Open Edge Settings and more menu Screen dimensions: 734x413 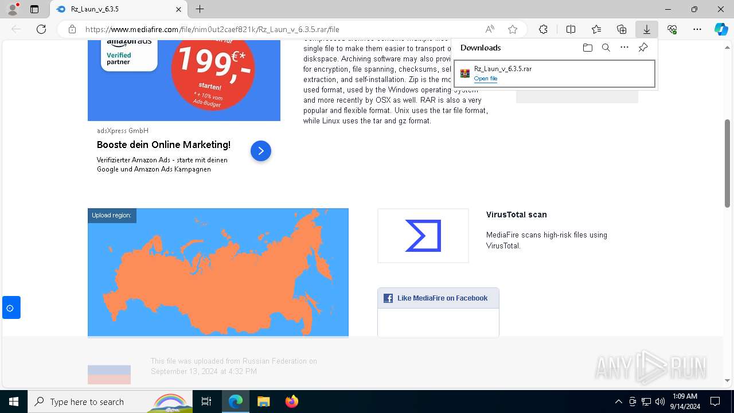click(697, 29)
